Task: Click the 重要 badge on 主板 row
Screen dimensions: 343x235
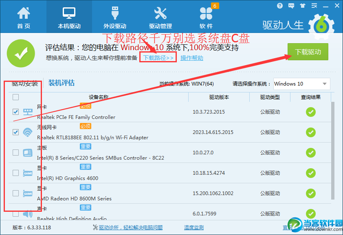Action: point(86,147)
